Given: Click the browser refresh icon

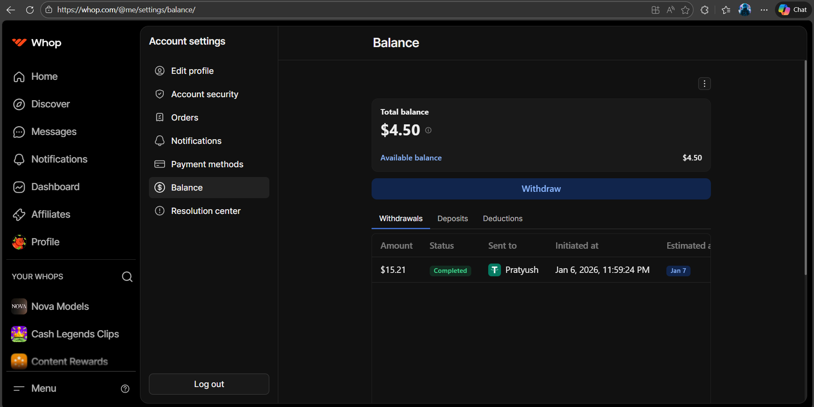Looking at the screenshot, I should click(30, 10).
